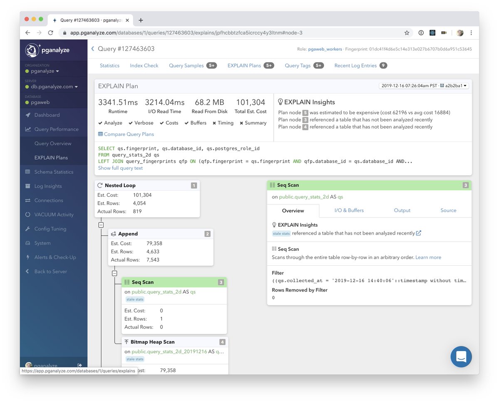Image resolution: width=499 pixels, height=403 pixels.
Task: Select the Bitmap Heap Scan node header
Action: point(175,342)
